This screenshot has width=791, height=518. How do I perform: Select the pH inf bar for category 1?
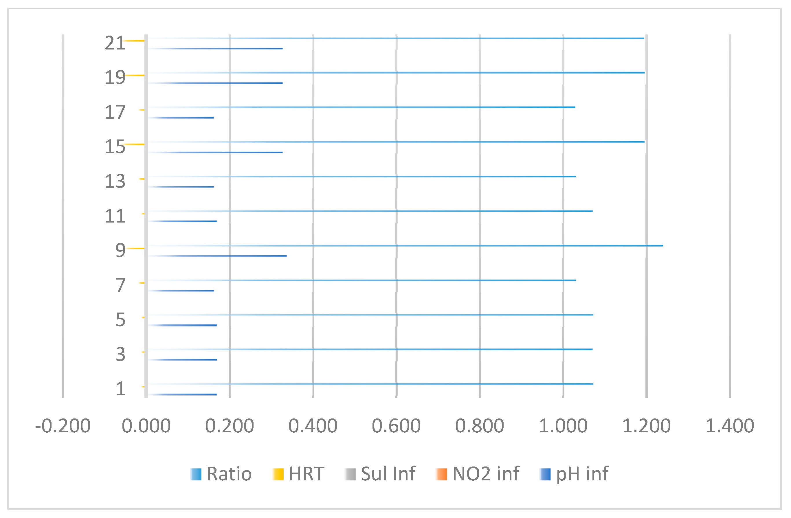pyautogui.click(x=182, y=394)
